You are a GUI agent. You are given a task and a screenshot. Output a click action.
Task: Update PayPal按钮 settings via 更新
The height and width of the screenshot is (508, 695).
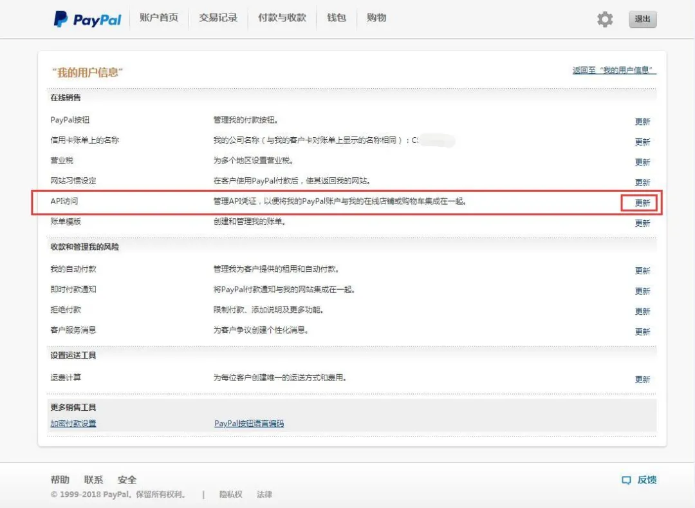pyautogui.click(x=642, y=121)
